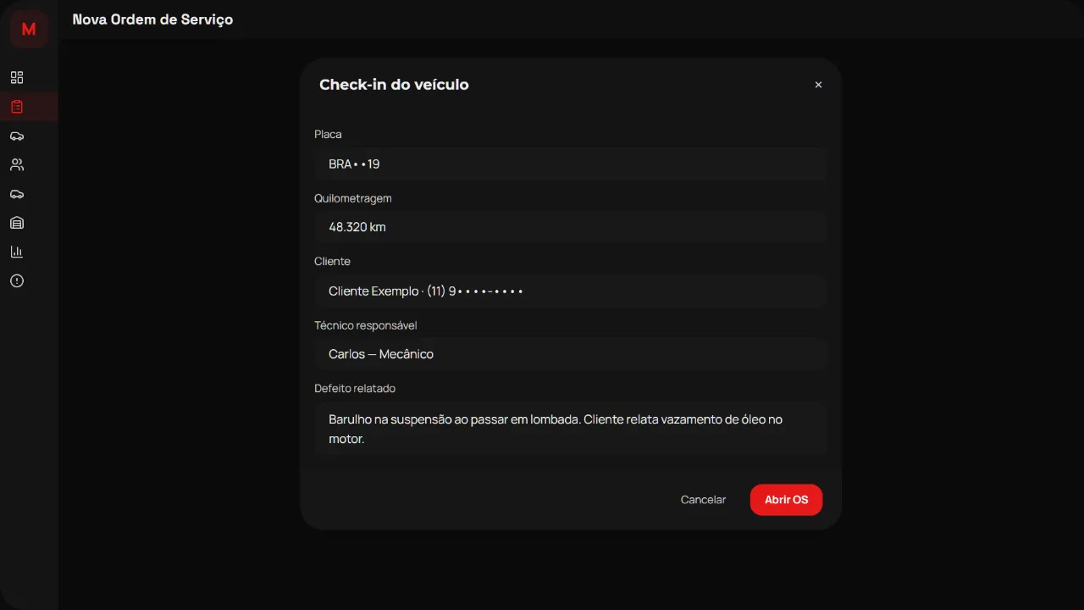Click the Cancelar button
The height and width of the screenshot is (610, 1084).
click(703, 500)
